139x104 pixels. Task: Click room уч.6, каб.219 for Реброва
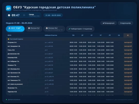(49, 61)
